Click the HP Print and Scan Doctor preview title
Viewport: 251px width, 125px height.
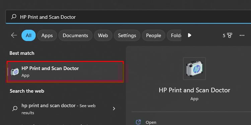click(x=194, y=90)
